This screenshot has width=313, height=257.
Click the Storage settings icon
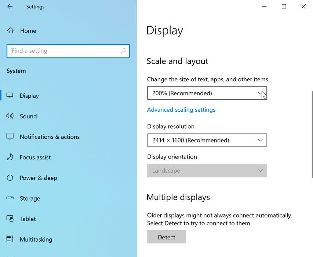(10, 198)
